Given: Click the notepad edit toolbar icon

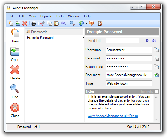Looking at the screenshot, I should pyautogui.click(x=100, y=23).
